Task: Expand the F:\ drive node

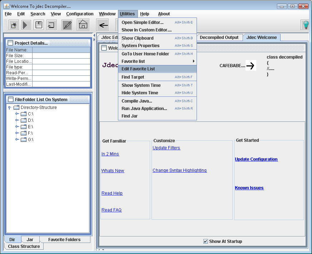Action: [17, 133]
